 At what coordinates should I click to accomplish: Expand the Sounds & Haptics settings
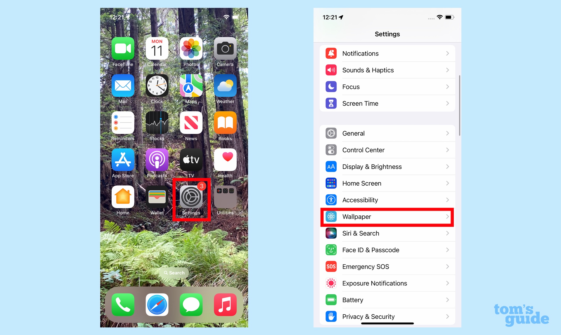click(387, 70)
